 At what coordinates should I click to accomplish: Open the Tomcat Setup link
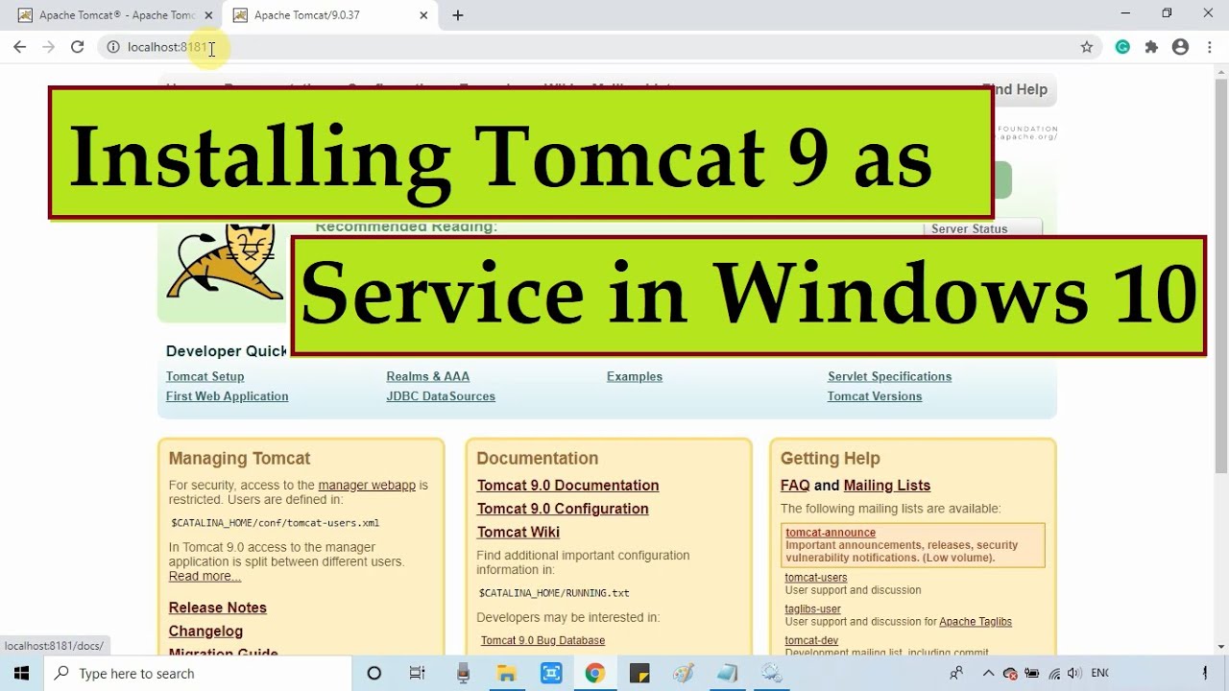point(205,376)
